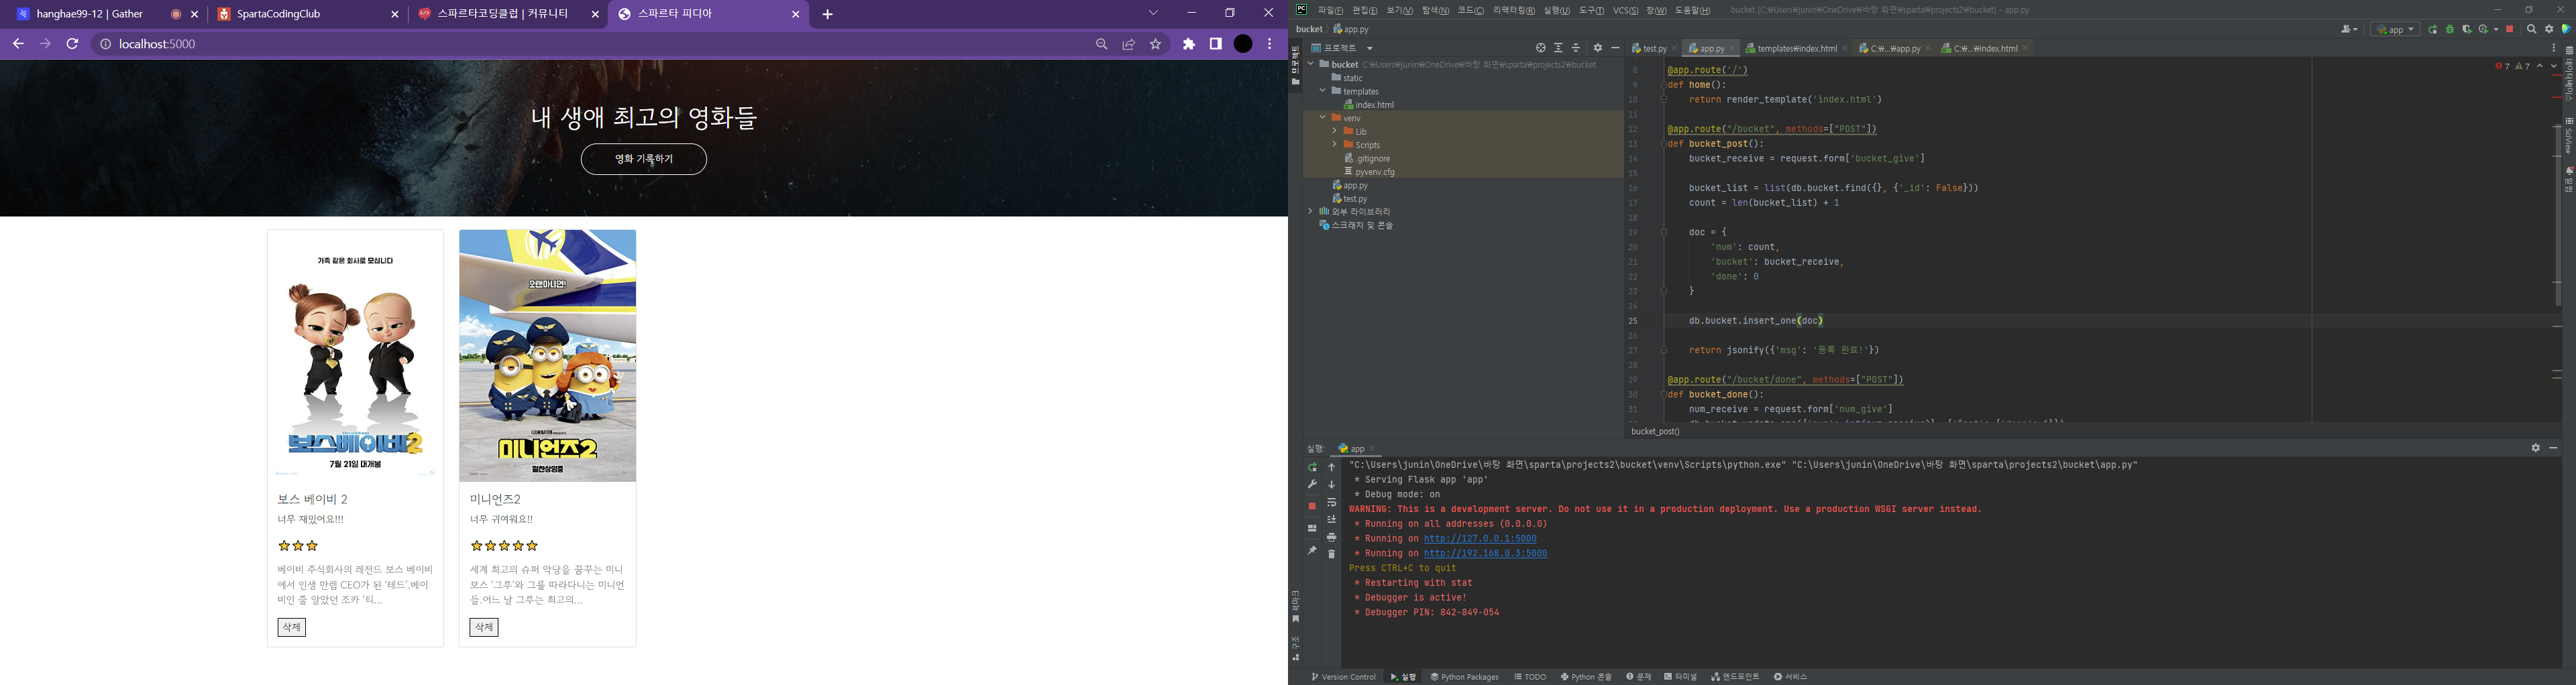
Task: Open a new Chrome tab
Action: pos(827,14)
